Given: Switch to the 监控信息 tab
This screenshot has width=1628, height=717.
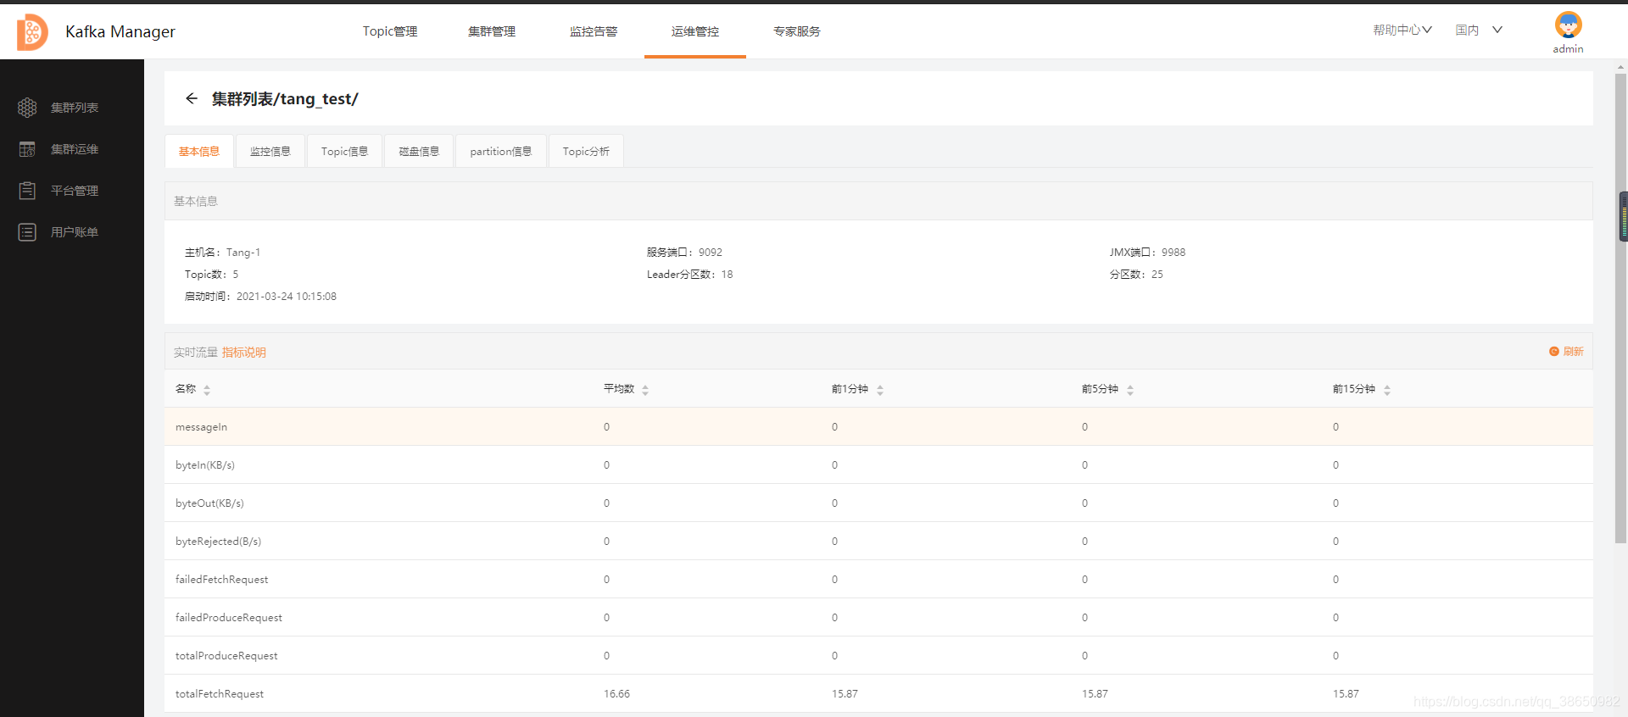Looking at the screenshot, I should click(270, 151).
